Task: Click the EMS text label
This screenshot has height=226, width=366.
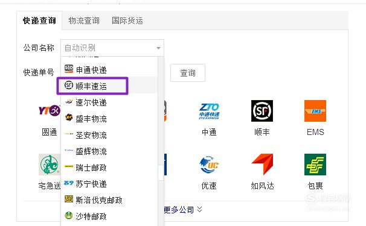Action: click(x=315, y=133)
